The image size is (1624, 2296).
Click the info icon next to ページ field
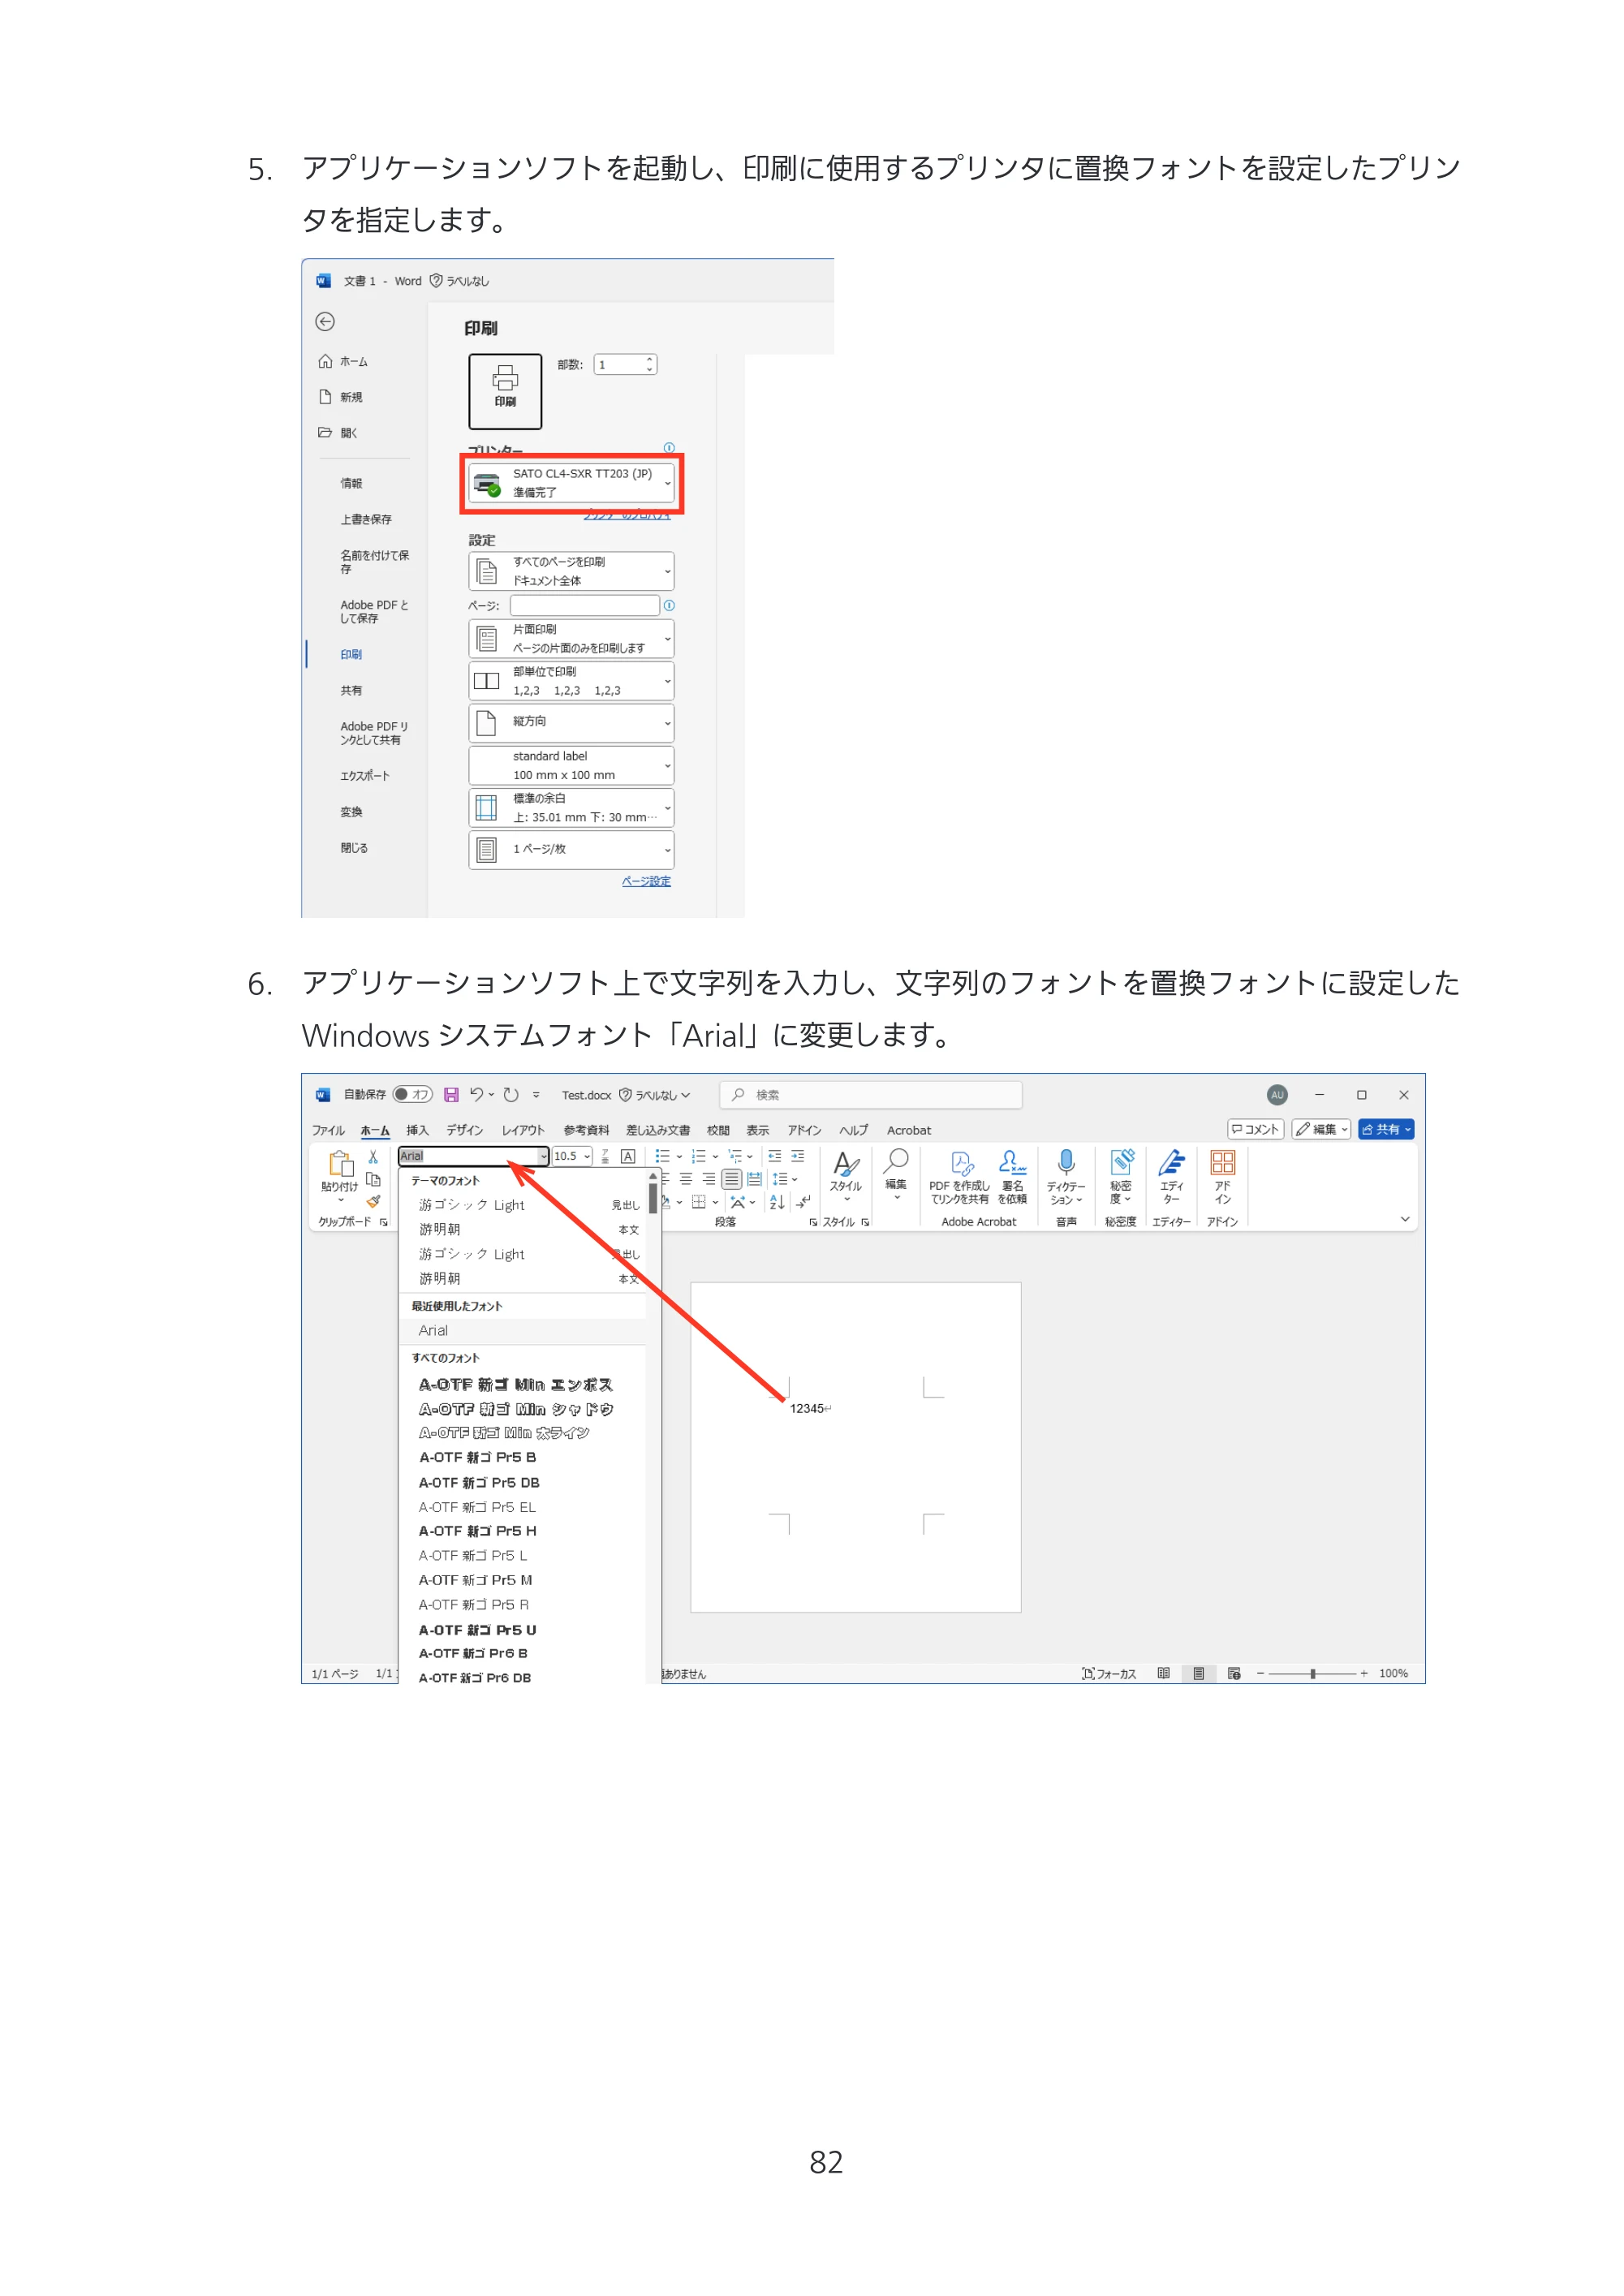[x=669, y=605]
